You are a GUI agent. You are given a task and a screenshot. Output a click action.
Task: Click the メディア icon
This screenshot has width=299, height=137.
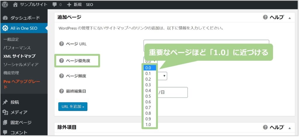(x=5, y=112)
